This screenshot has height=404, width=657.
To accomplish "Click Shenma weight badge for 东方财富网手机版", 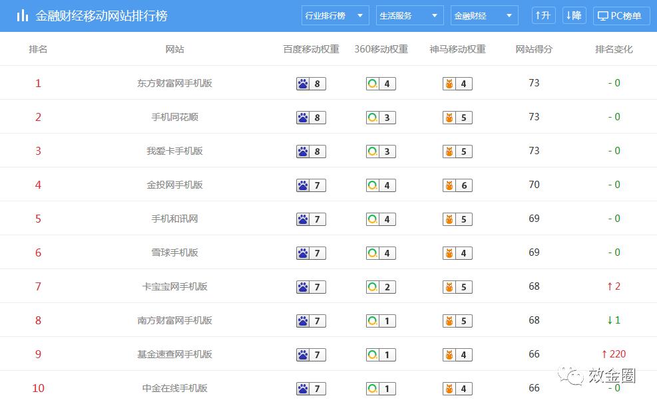I will point(457,84).
